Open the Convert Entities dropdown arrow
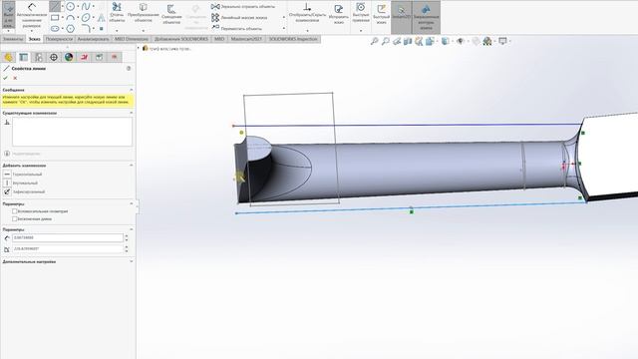 144,31
